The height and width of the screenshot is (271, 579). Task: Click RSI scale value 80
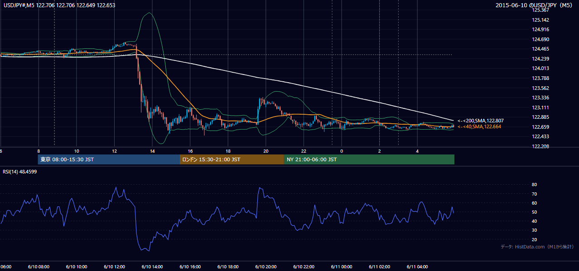(x=535, y=185)
